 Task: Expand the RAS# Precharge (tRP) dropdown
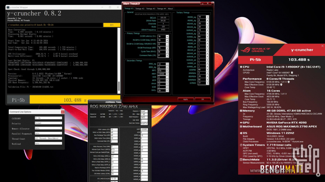pyautogui.click(x=167, y=48)
